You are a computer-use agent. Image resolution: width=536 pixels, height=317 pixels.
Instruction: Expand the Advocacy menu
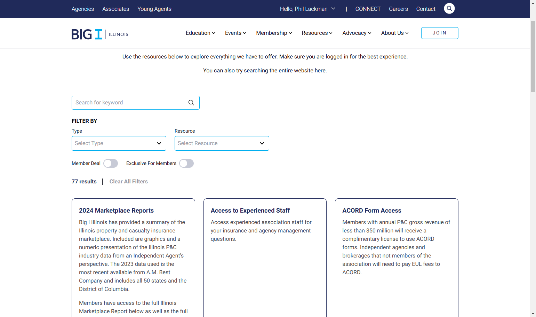pyautogui.click(x=357, y=33)
